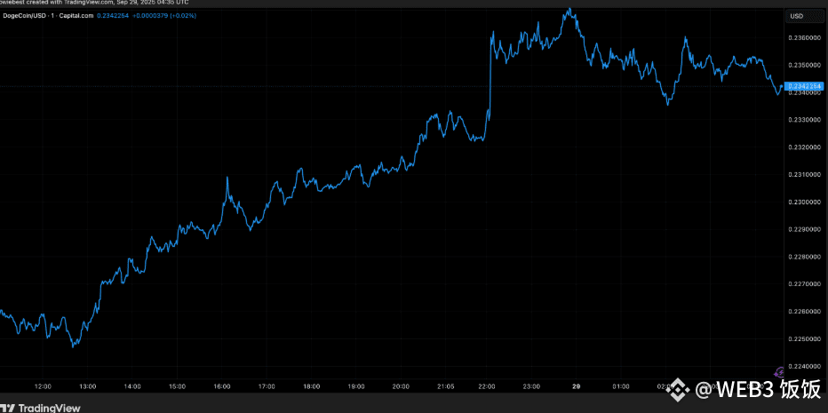This screenshot has width=828, height=413.
Task: Click the 14:00 time axis label
Action: [132, 386]
